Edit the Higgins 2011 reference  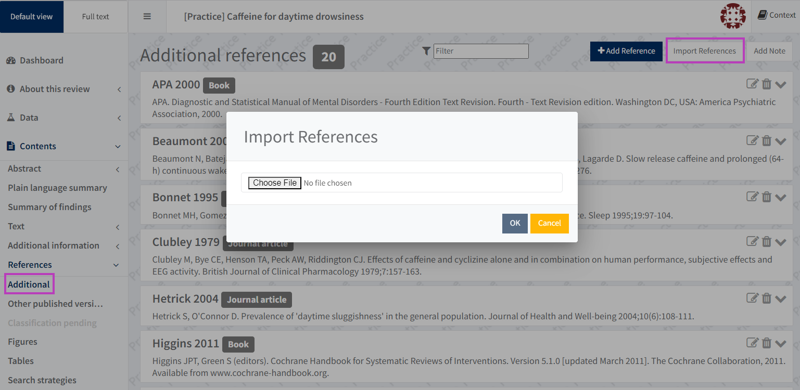(752, 342)
